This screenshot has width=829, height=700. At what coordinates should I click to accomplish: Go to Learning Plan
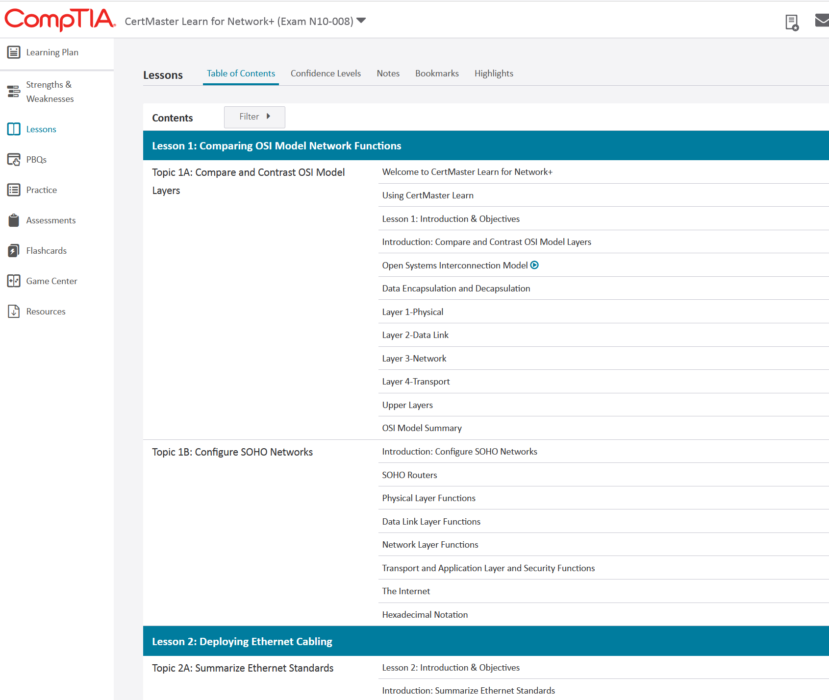52,52
